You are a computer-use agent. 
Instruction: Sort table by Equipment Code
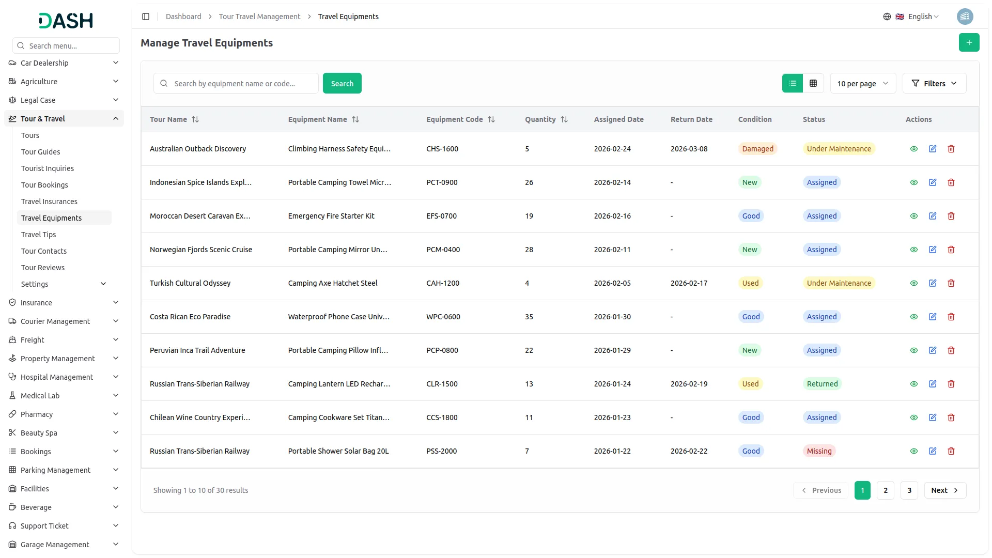[x=491, y=119]
